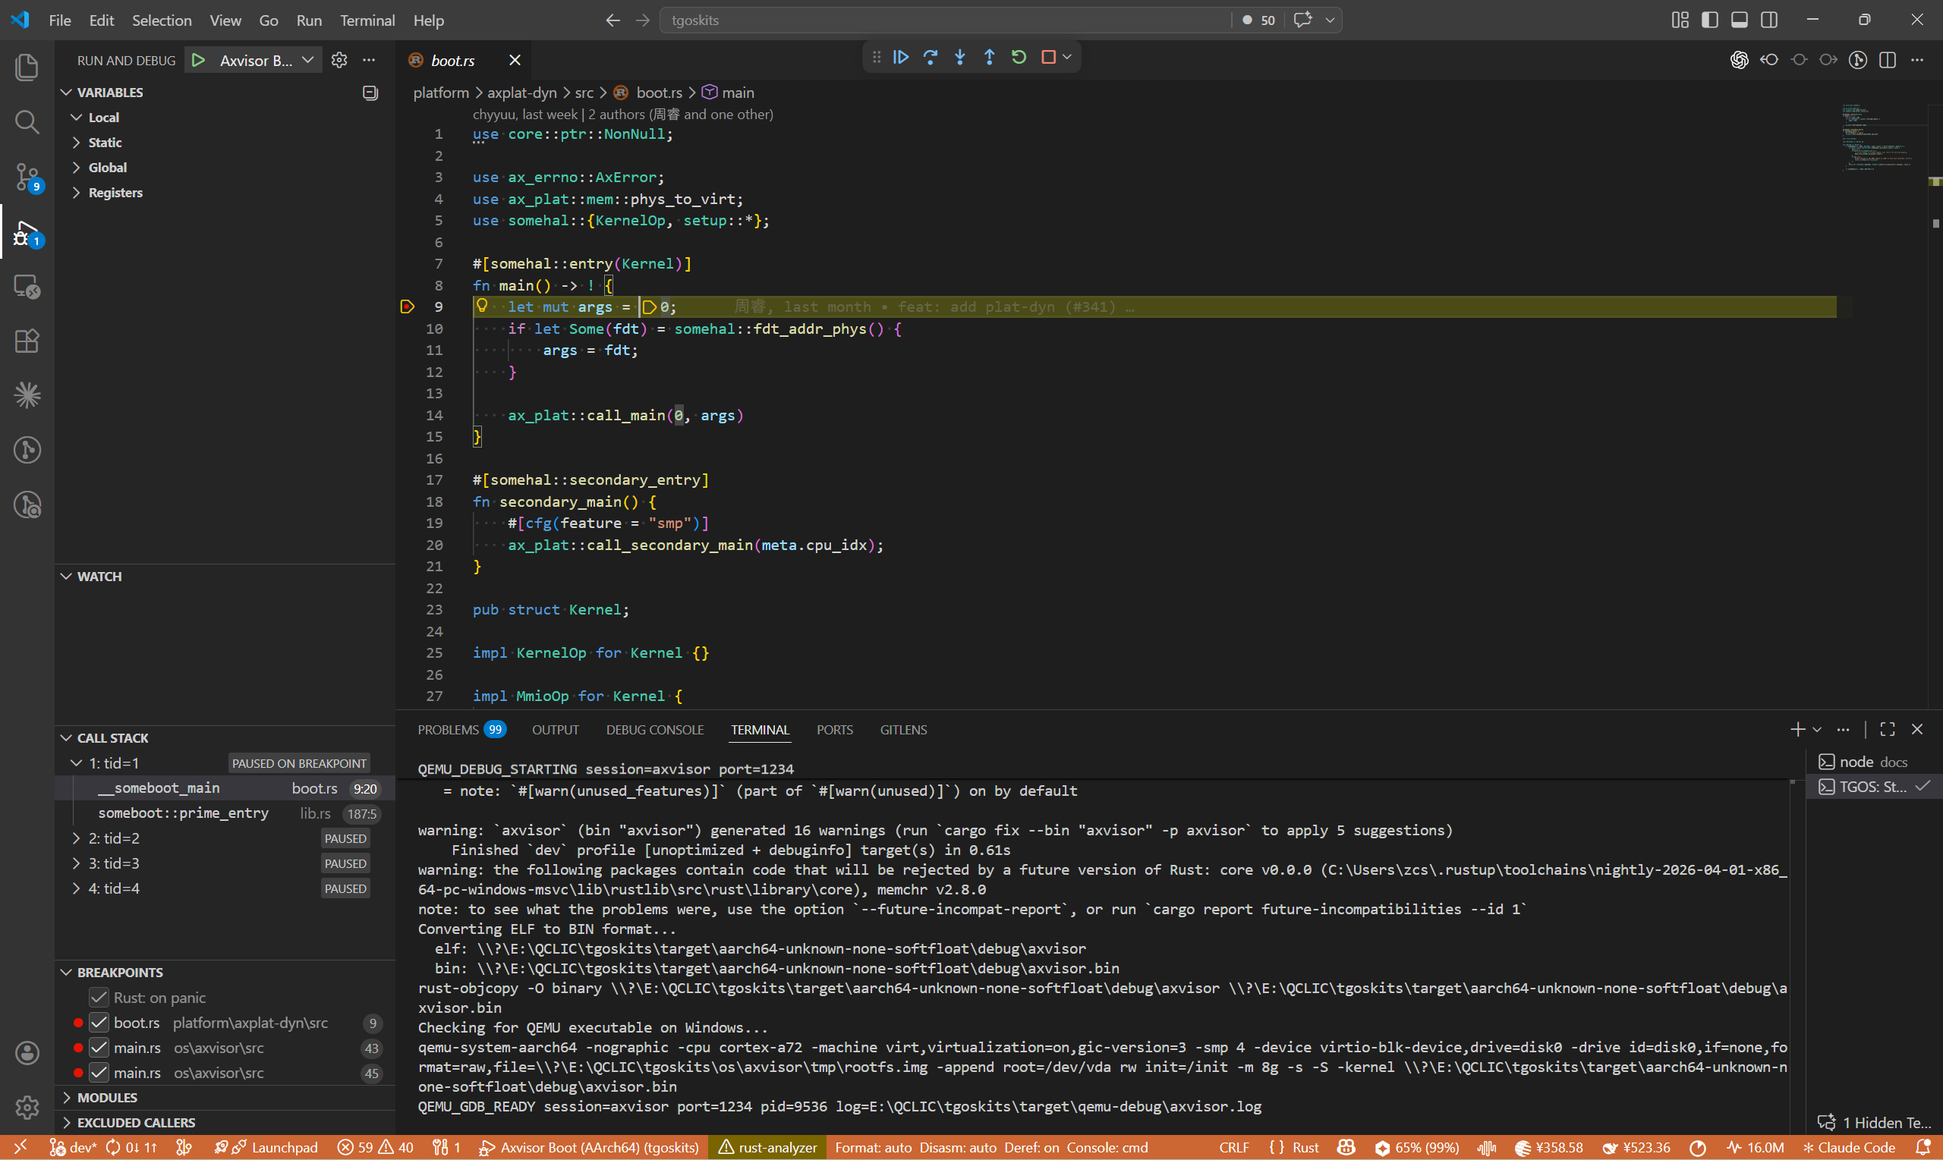Add a new terminal with plus icon
The width and height of the screenshot is (1943, 1160).
1797,729
